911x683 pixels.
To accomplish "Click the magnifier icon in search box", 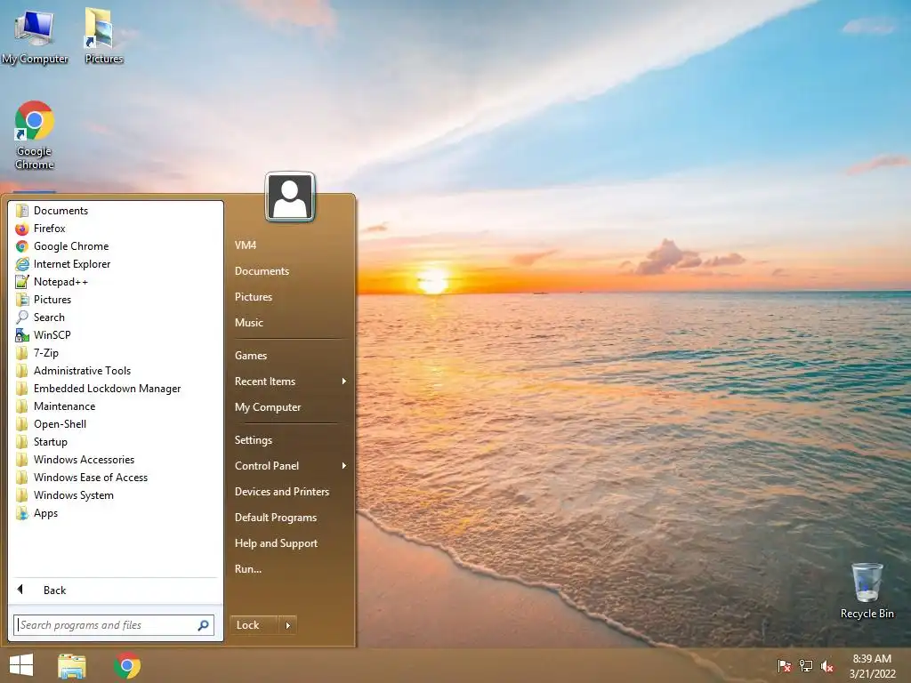I will tap(204, 625).
